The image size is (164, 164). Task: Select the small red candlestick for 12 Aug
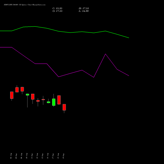tap(38, 101)
